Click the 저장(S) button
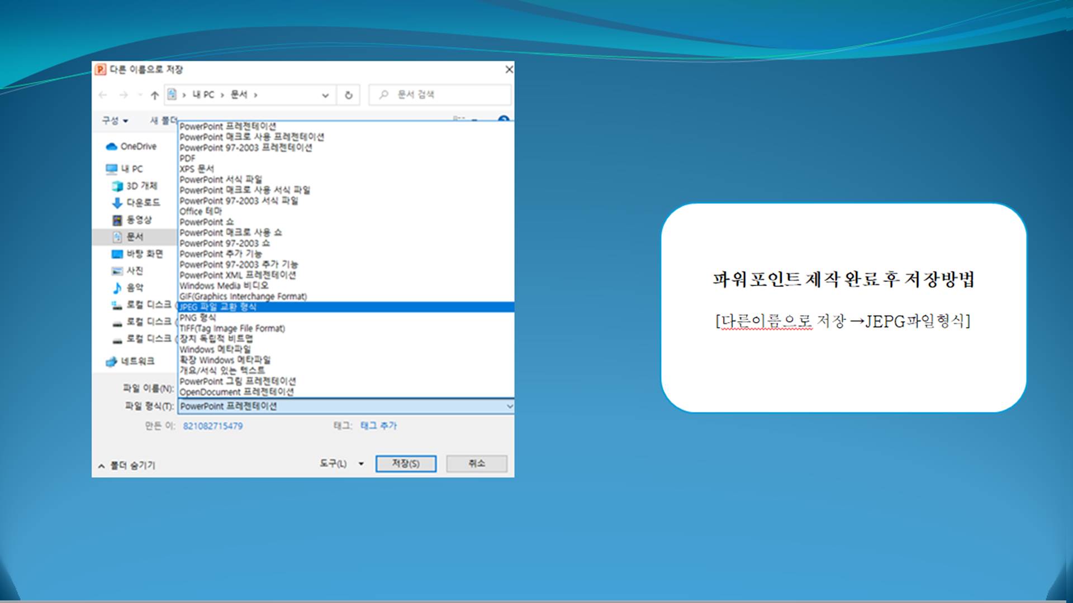 406,463
